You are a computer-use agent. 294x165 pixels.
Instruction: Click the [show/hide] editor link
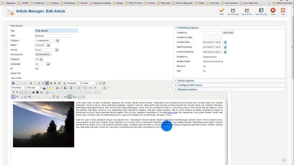click(x=17, y=78)
